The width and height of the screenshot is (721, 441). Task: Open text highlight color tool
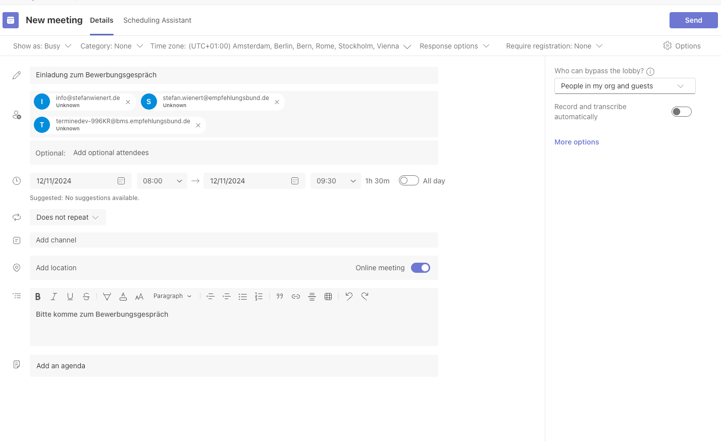107,297
